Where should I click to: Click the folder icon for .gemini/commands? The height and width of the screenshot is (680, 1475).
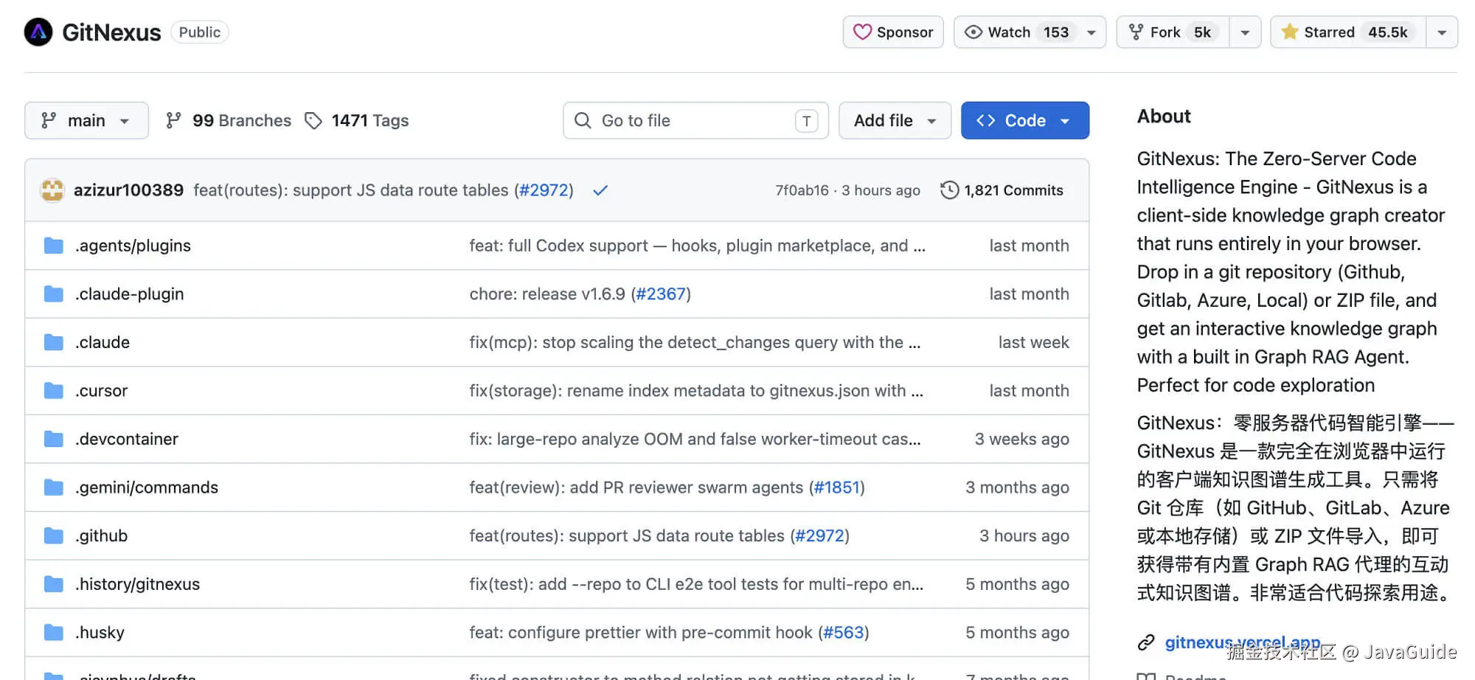click(x=53, y=488)
